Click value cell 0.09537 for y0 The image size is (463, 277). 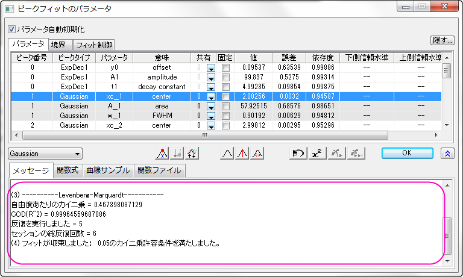(x=253, y=67)
